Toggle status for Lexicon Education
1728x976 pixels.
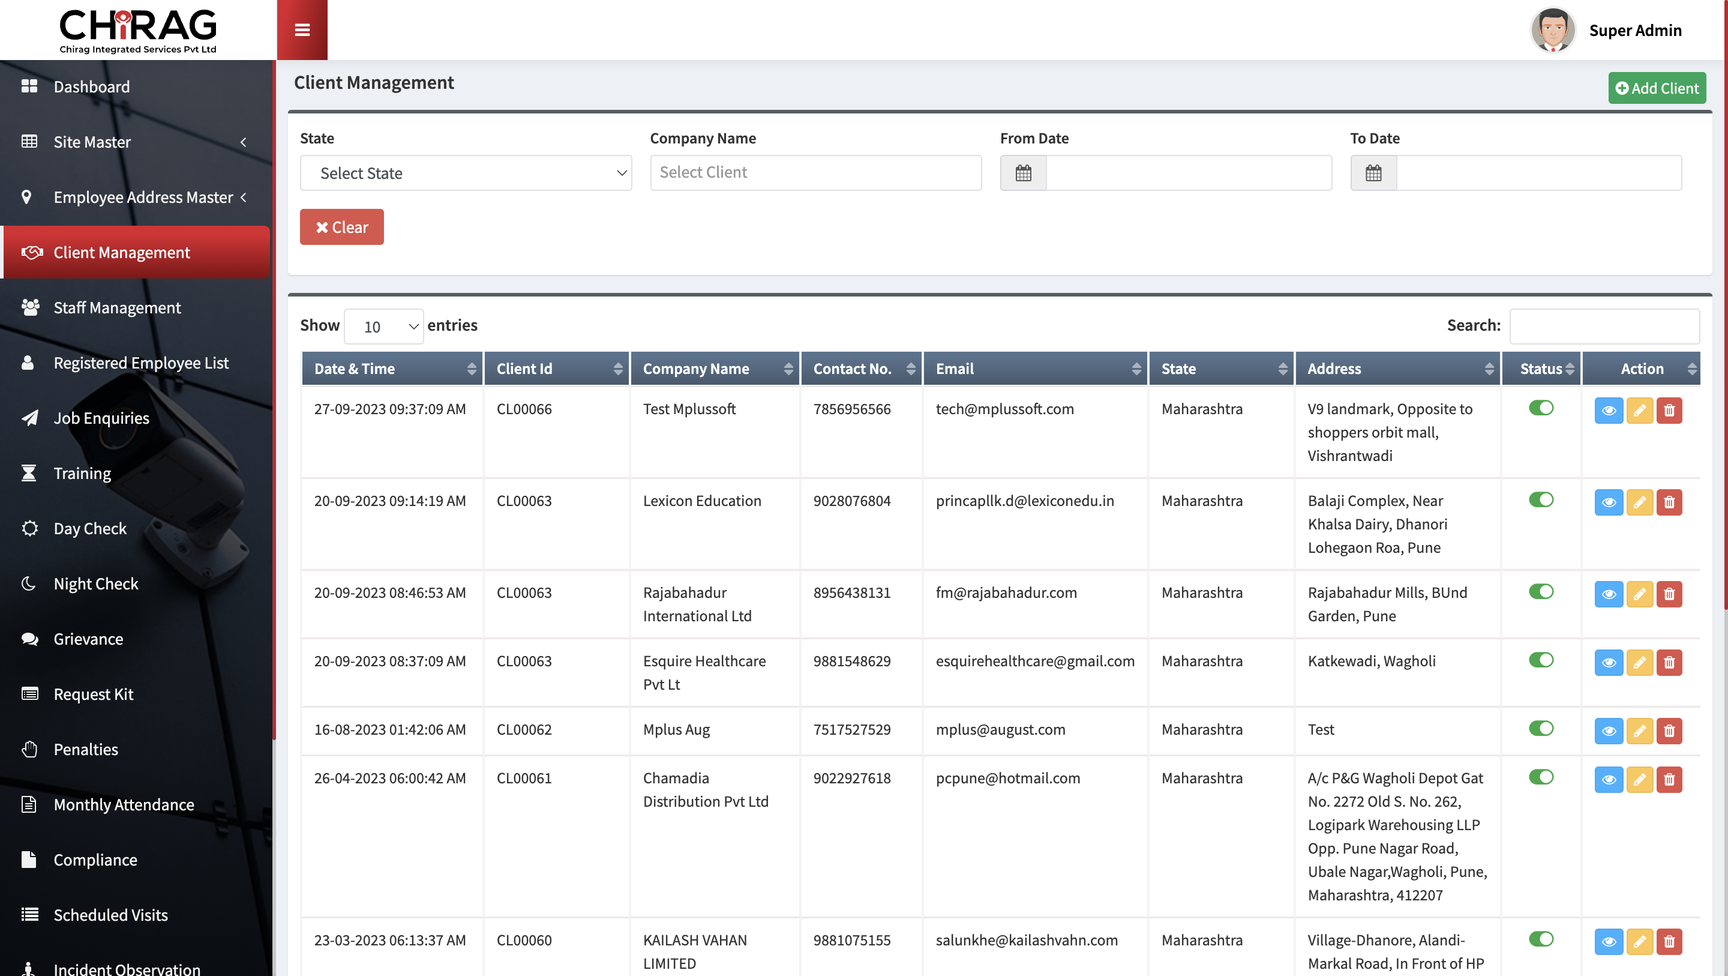tap(1541, 500)
